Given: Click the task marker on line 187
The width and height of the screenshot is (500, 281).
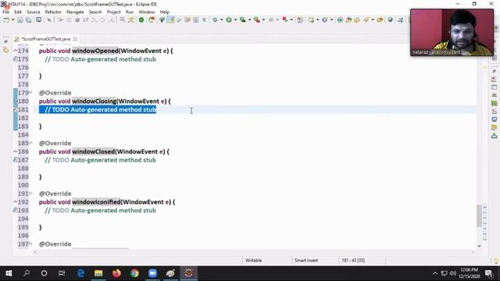Looking at the screenshot, I should tap(16, 160).
